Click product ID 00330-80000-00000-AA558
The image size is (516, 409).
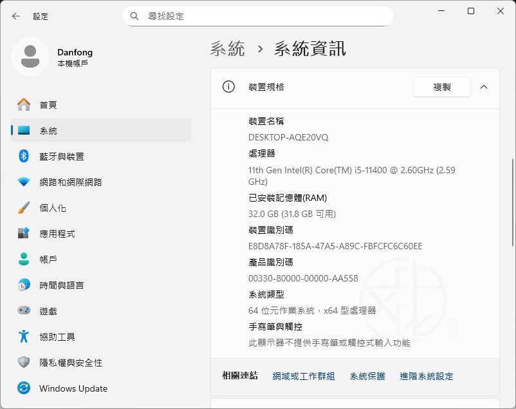click(303, 278)
